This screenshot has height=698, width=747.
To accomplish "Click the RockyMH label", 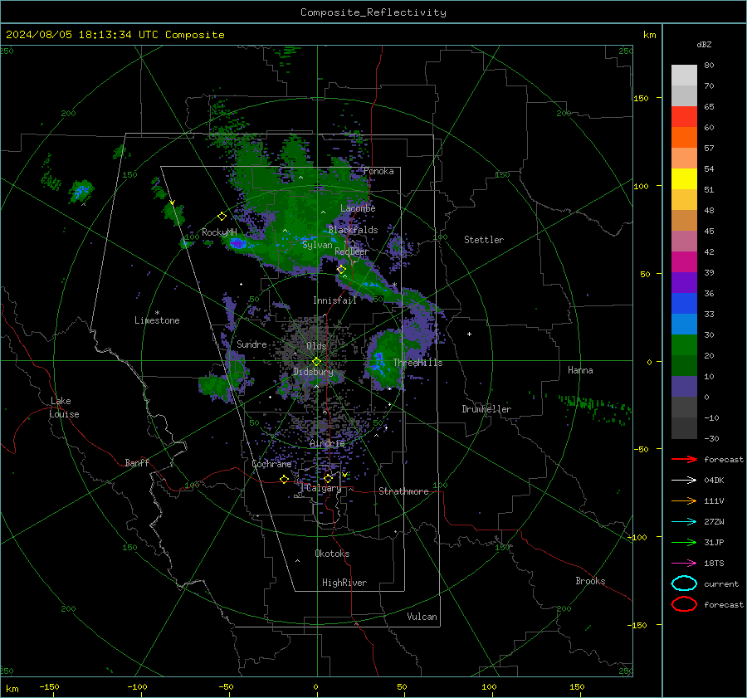I will 219,232.
